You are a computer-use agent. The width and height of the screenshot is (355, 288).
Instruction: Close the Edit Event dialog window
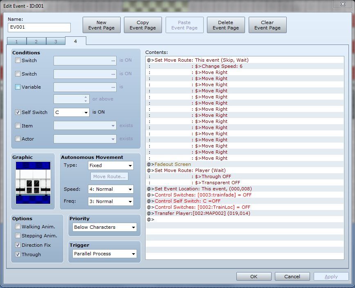[341, 4]
